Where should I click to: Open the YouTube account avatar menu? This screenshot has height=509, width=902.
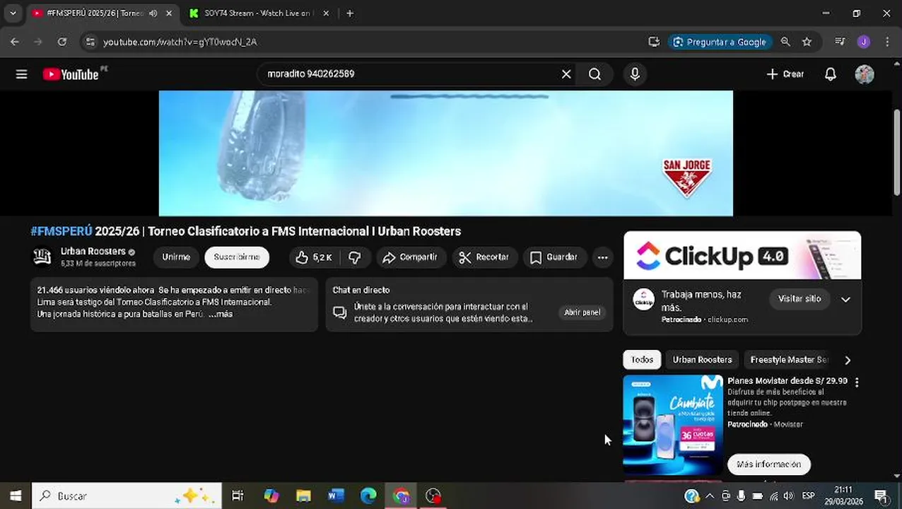point(864,74)
